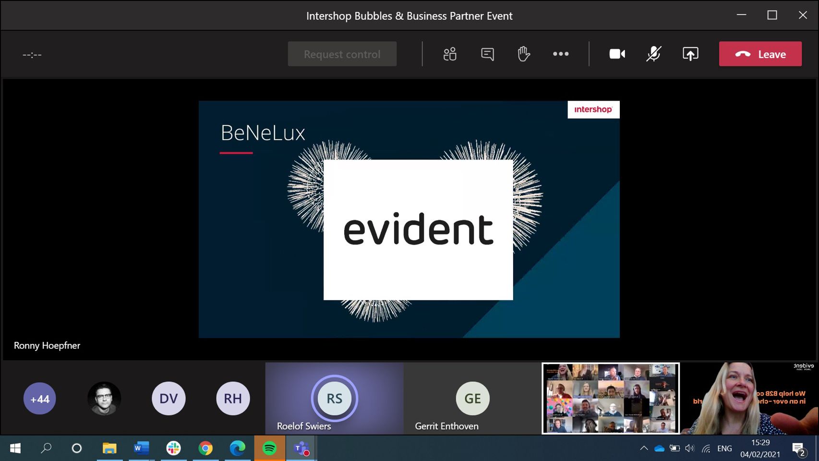Open the gallery grid video thumbnail
Screen dimensions: 819x461
tap(611, 399)
